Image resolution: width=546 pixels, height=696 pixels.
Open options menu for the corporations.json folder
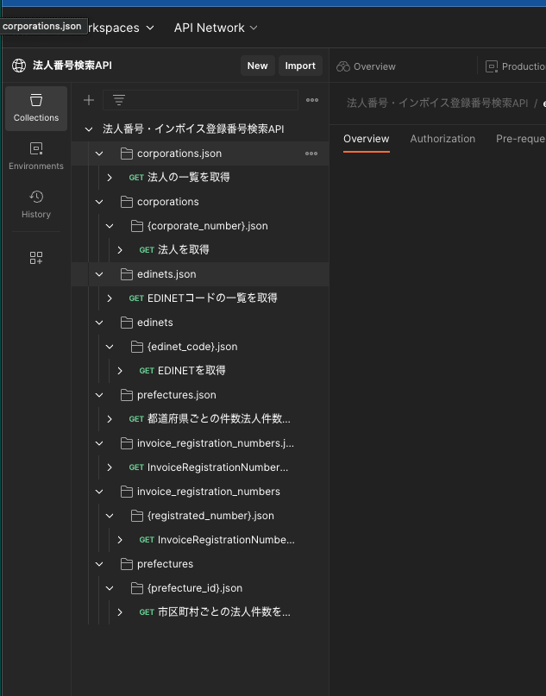pyautogui.click(x=311, y=154)
